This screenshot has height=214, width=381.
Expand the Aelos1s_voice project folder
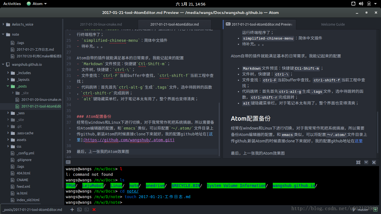point(3,25)
